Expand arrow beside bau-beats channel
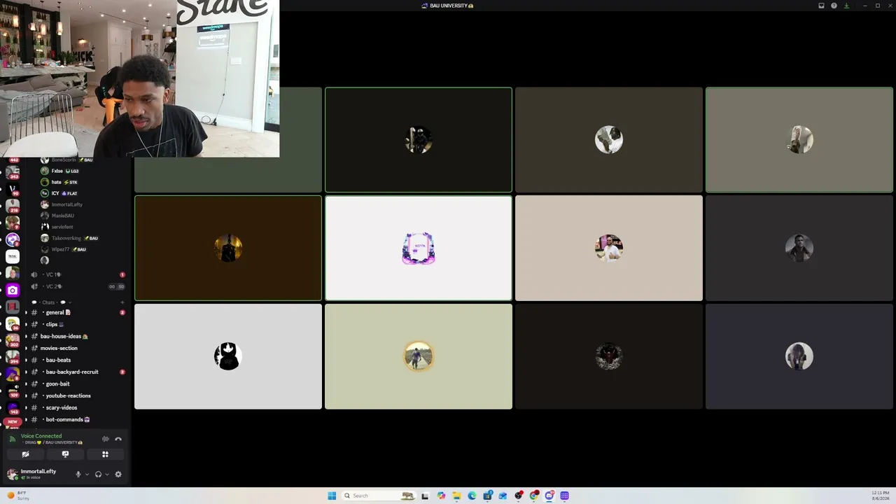Viewport: 896px width, 504px height. point(26,360)
